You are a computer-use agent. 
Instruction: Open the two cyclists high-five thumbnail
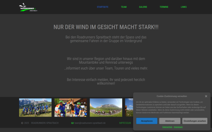pyautogui.click(x=71, y=108)
